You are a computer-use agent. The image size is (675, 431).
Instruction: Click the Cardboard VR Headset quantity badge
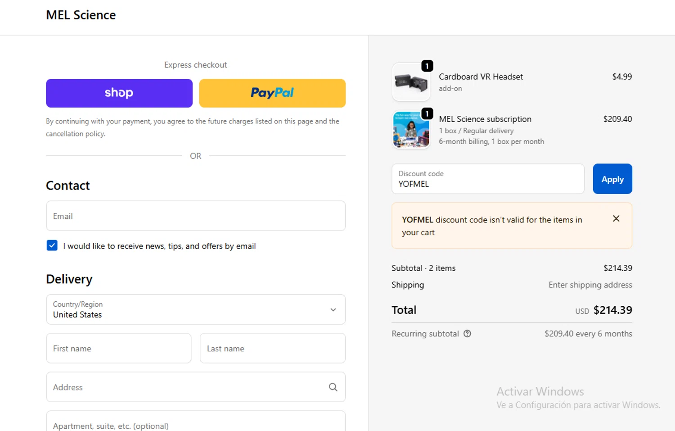tap(427, 66)
